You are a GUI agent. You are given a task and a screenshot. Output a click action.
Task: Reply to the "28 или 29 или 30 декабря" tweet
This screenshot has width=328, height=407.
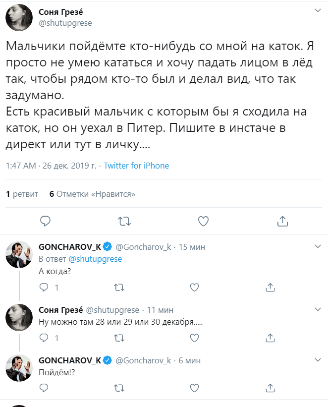click(44, 338)
